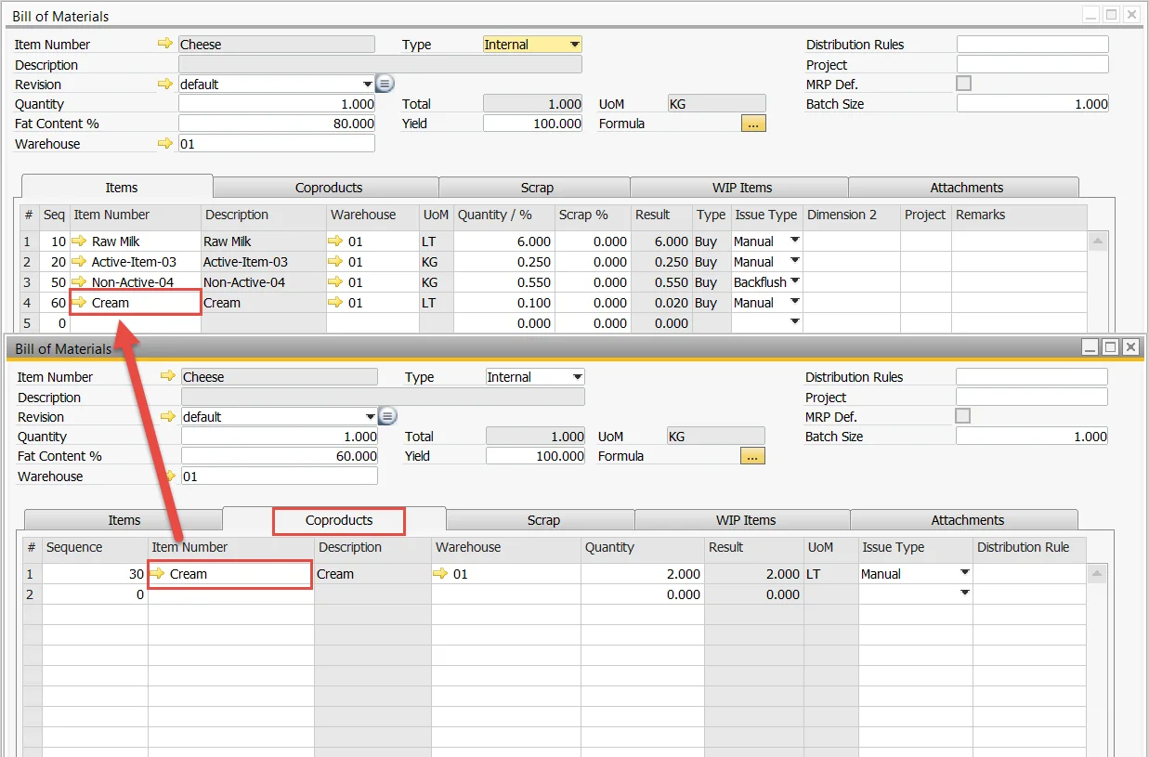Open Backflush Issue Type dropdown for Non-Active-04
1149x757 pixels.
coord(795,281)
